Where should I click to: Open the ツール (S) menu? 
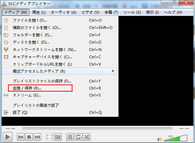click(x=132, y=12)
